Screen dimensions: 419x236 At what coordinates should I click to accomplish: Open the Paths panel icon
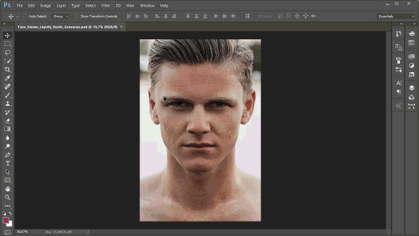coord(412,106)
